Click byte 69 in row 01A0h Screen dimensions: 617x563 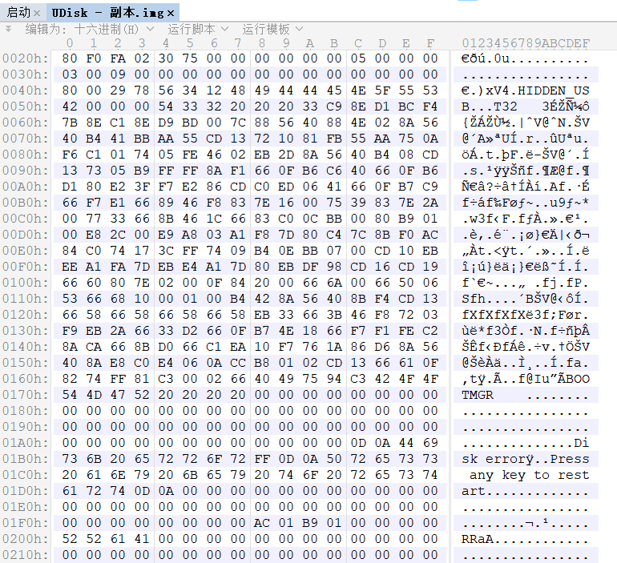430,443
